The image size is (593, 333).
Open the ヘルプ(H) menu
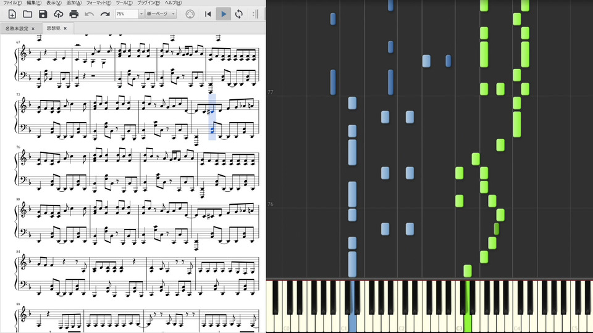click(x=173, y=2)
